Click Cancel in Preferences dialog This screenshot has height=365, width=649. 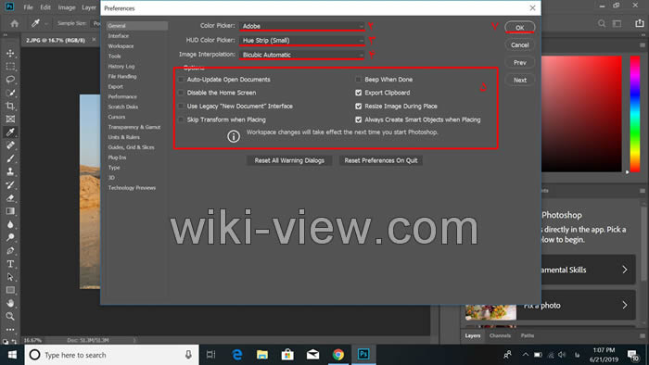point(520,44)
